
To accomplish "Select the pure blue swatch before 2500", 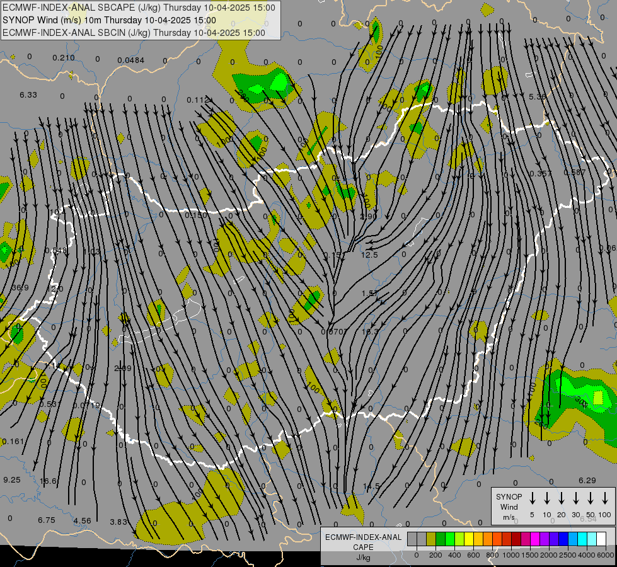I will (563, 539).
